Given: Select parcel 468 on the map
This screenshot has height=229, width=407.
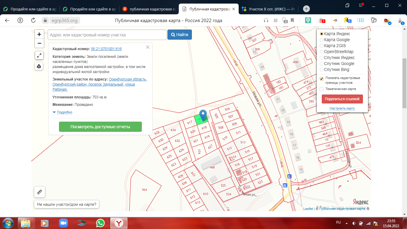Looking at the screenshot, I should point(212,167).
